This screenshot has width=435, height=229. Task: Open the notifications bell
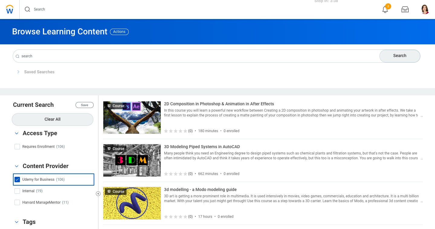pyautogui.click(x=385, y=10)
